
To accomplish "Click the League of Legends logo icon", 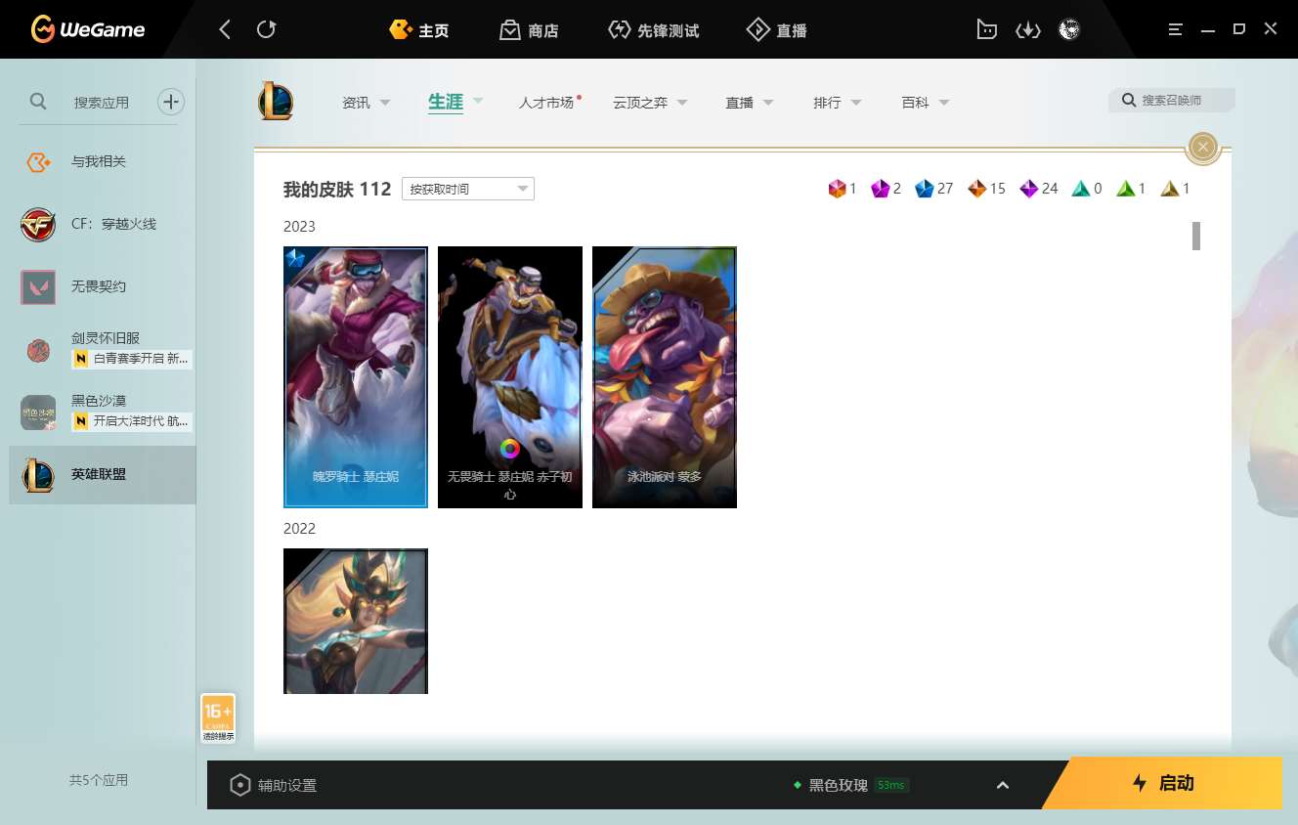I will tap(276, 102).
